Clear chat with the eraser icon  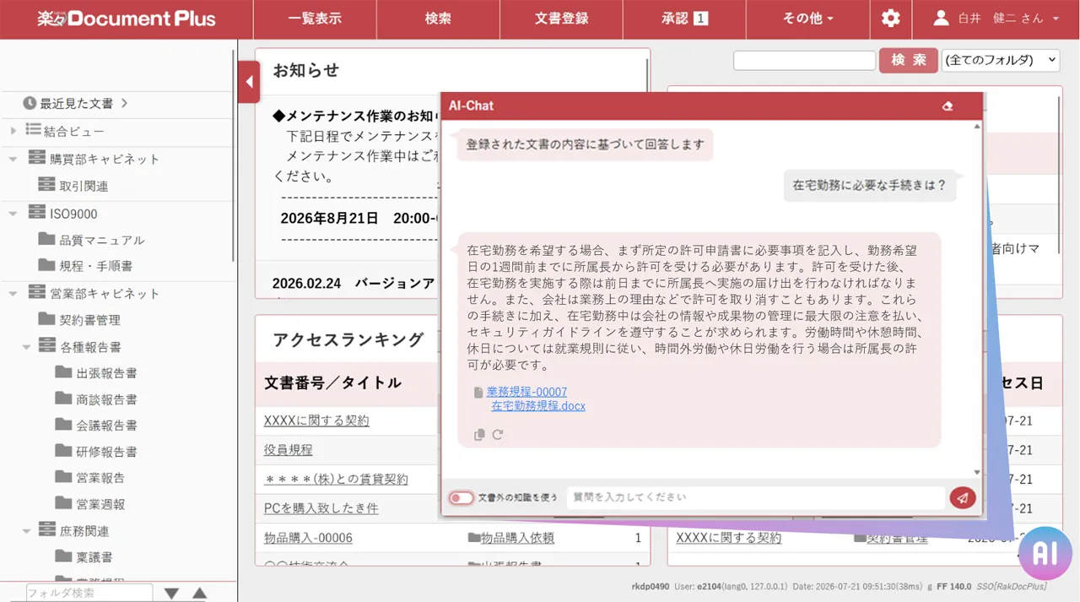(x=948, y=106)
